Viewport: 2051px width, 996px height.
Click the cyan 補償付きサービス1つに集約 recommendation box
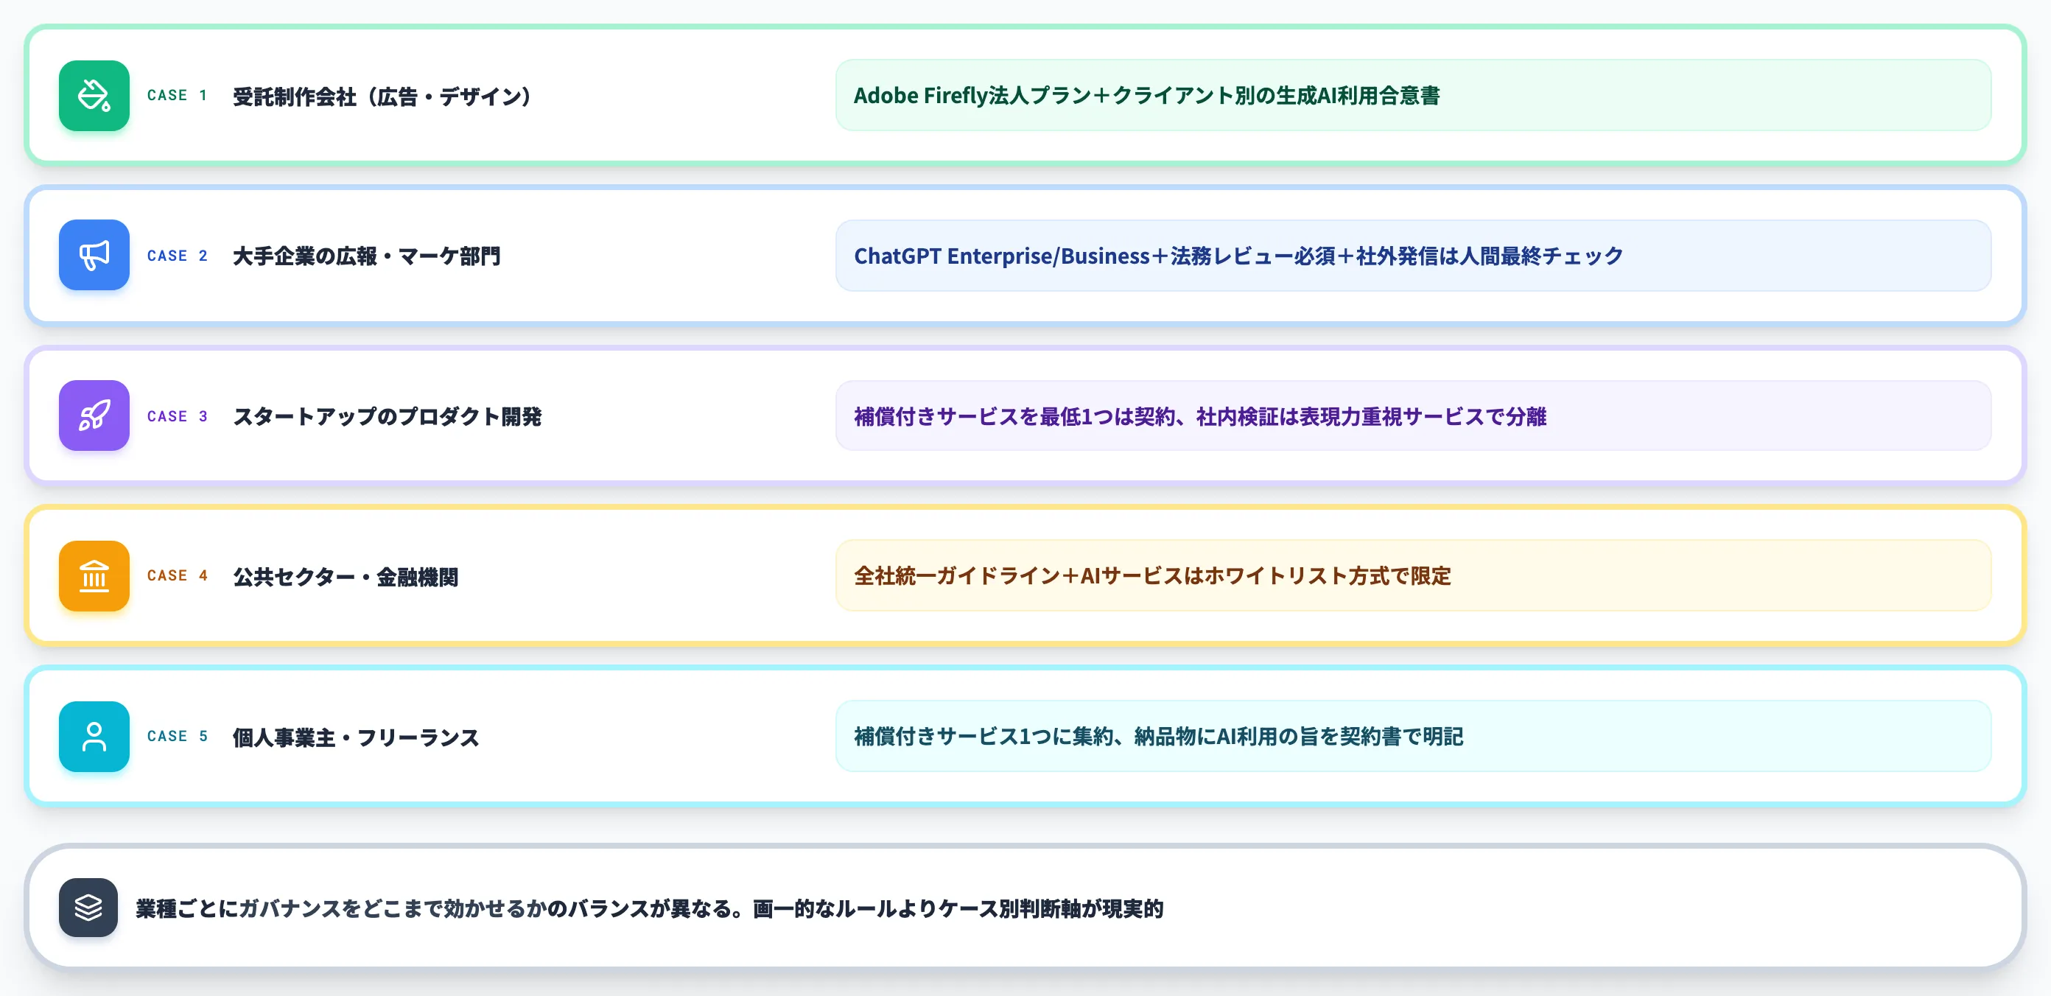click(1413, 737)
